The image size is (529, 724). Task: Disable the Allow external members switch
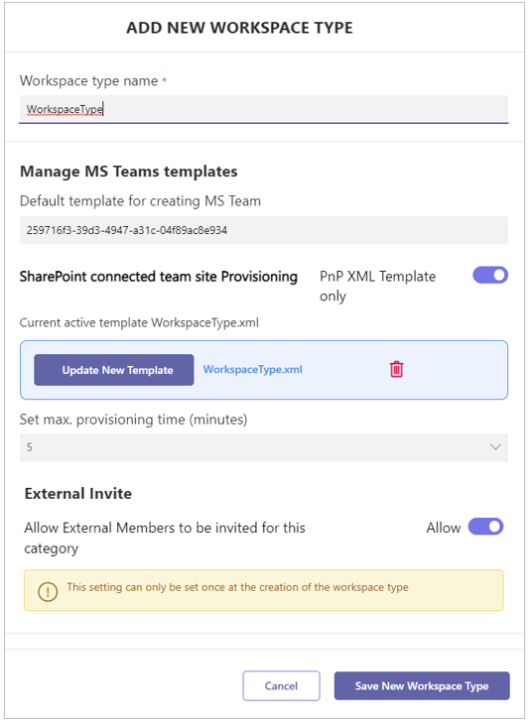[x=485, y=527]
